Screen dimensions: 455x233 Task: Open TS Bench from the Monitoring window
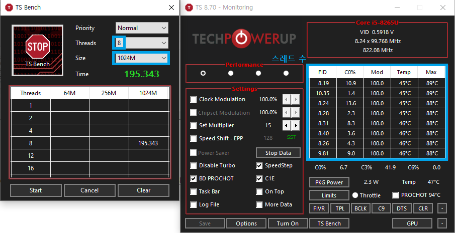tap(329, 223)
